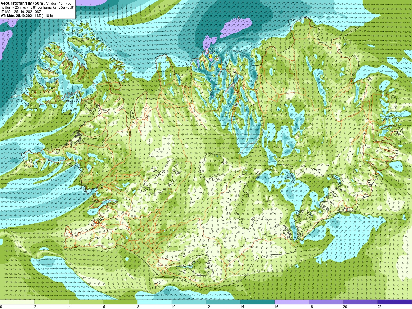Screen dimensions: 412x309
Task: Select the 14–16 m/s dark teal legend swatch
Action: [x=257, y=302]
